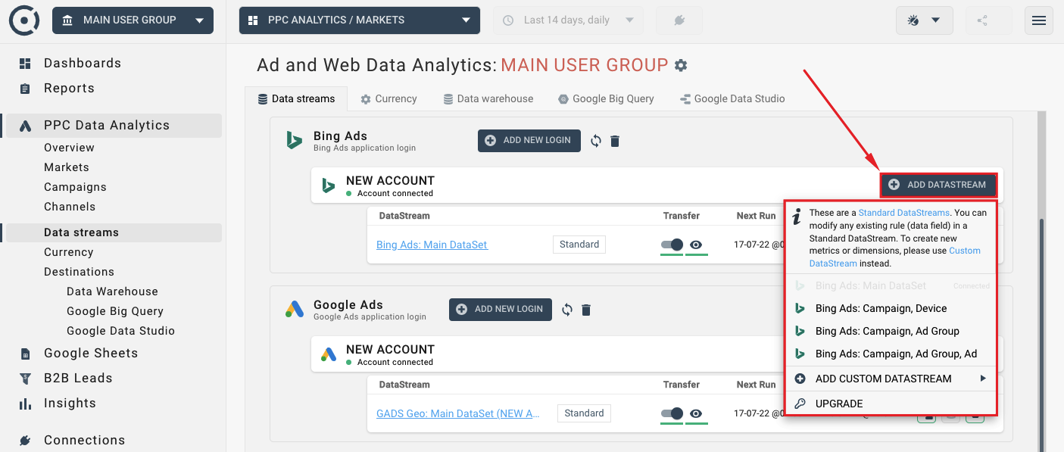Image resolution: width=1064 pixels, height=452 pixels.
Task: Click the PPC Data Analytics sidebar icon
Action: tap(25, 126)
